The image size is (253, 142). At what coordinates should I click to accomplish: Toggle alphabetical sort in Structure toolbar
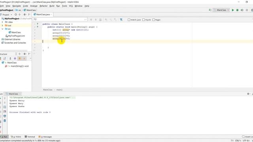coord(5,58)
